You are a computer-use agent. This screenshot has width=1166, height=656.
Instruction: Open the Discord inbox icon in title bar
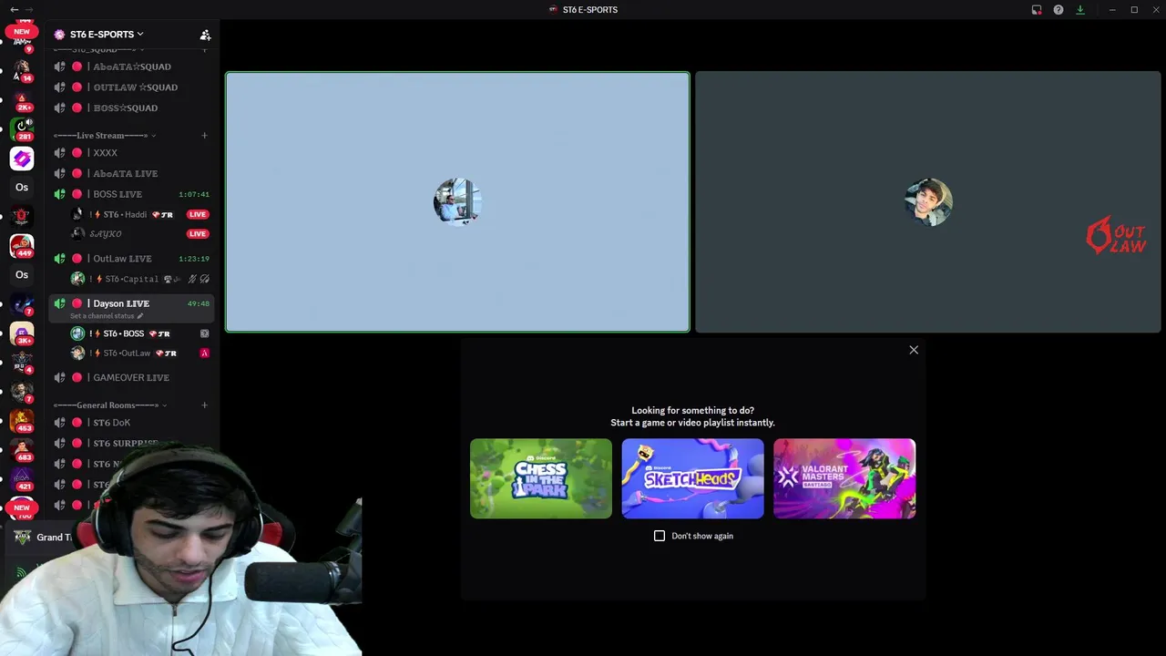1037,10
